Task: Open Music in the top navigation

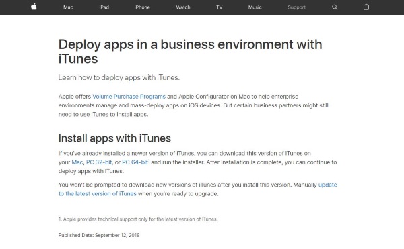Action: (255, 7)
